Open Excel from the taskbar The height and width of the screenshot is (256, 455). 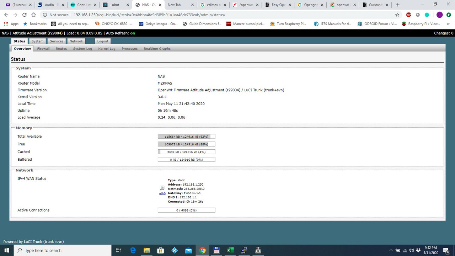[230, 250]
